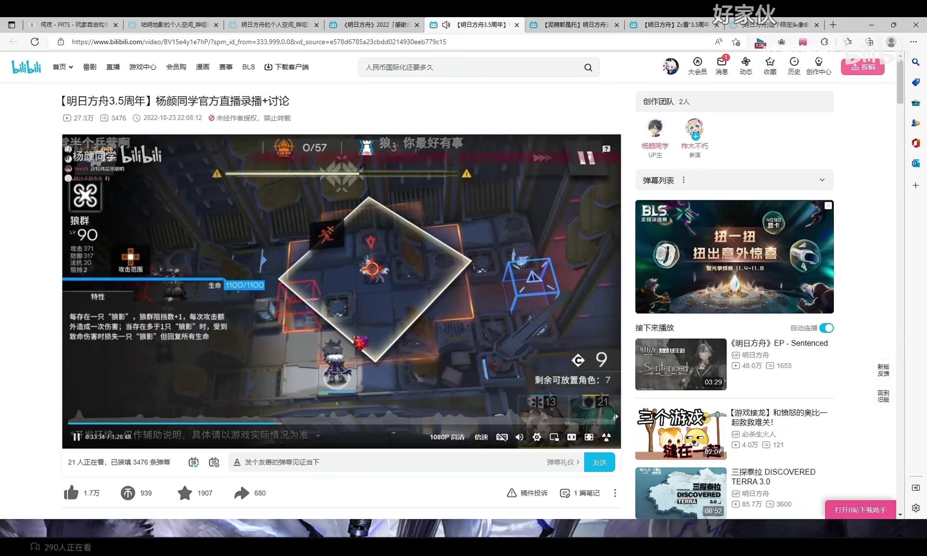Open player settings gear

(537, 437)
